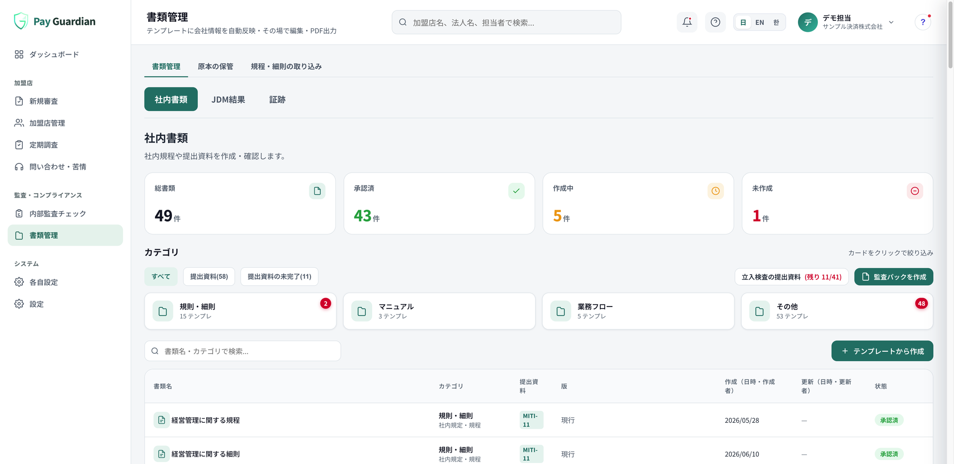Image resolution: width=954 pixels, height=464 pixels.
Task: Click the デ user avatar circle
Action: click(x=807, y=22)
